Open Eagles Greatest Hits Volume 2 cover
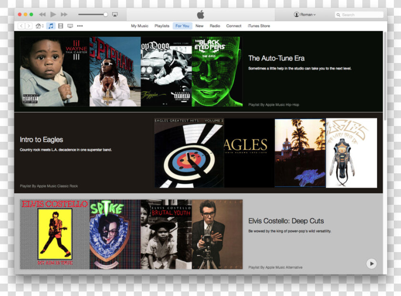The height and width of the screenshot is (296, 401). (x=189, y=153)
